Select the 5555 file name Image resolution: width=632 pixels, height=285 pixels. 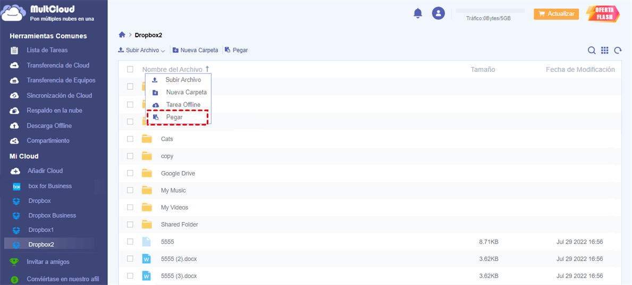167,242
